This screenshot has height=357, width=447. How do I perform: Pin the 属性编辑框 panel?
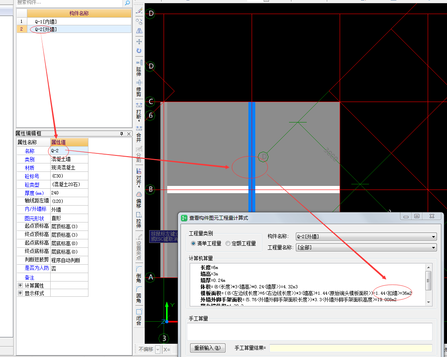[122, 134]
